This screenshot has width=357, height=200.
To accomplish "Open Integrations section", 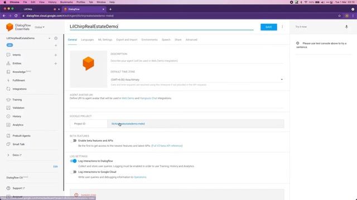I will point(20,89).
